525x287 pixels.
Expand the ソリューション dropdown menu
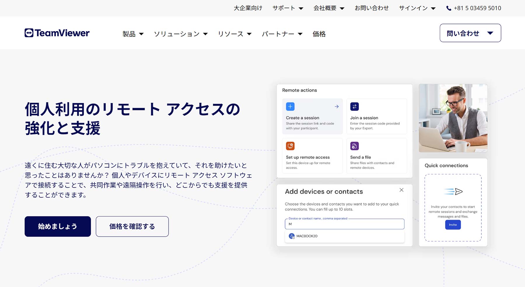[181, 34]
